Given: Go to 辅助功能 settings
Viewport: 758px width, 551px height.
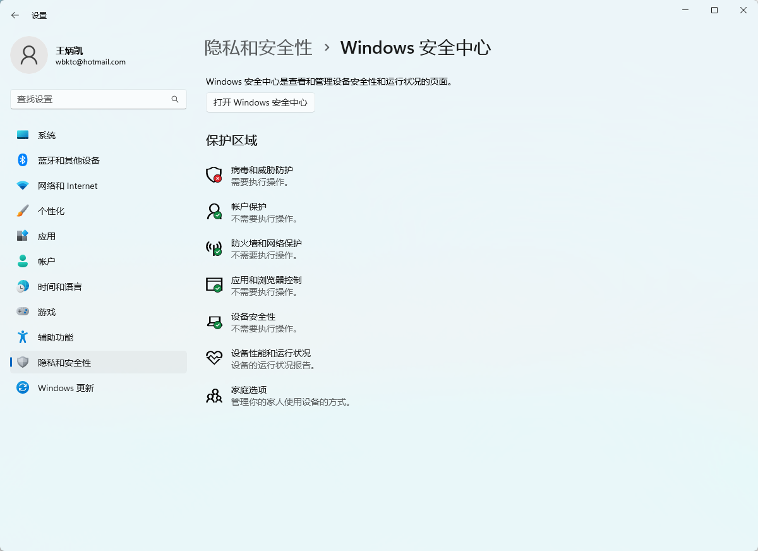Looking at the screenshot, I should pos(99,337).
